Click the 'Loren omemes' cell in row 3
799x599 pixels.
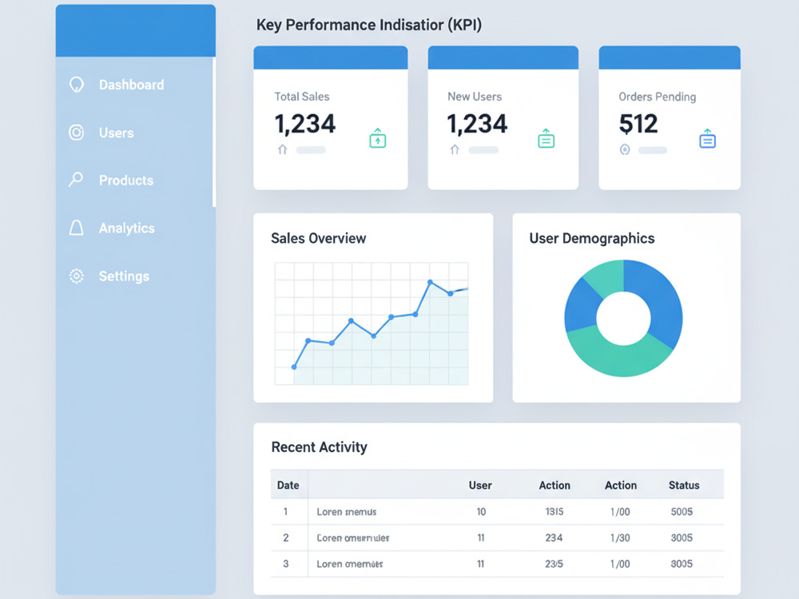pos(350,564)
